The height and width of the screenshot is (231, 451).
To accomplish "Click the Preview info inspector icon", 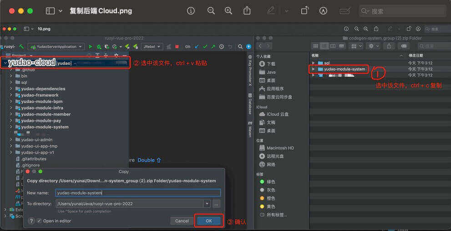I will [191, 10].
